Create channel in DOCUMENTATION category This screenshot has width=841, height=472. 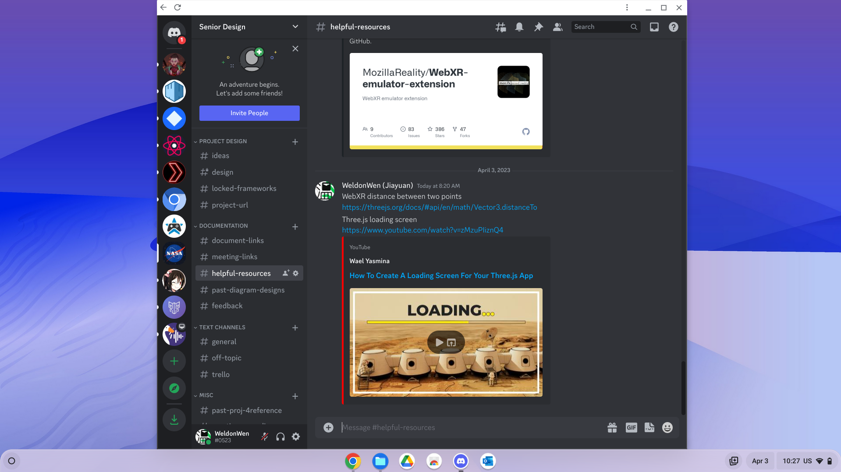[295, 227]
